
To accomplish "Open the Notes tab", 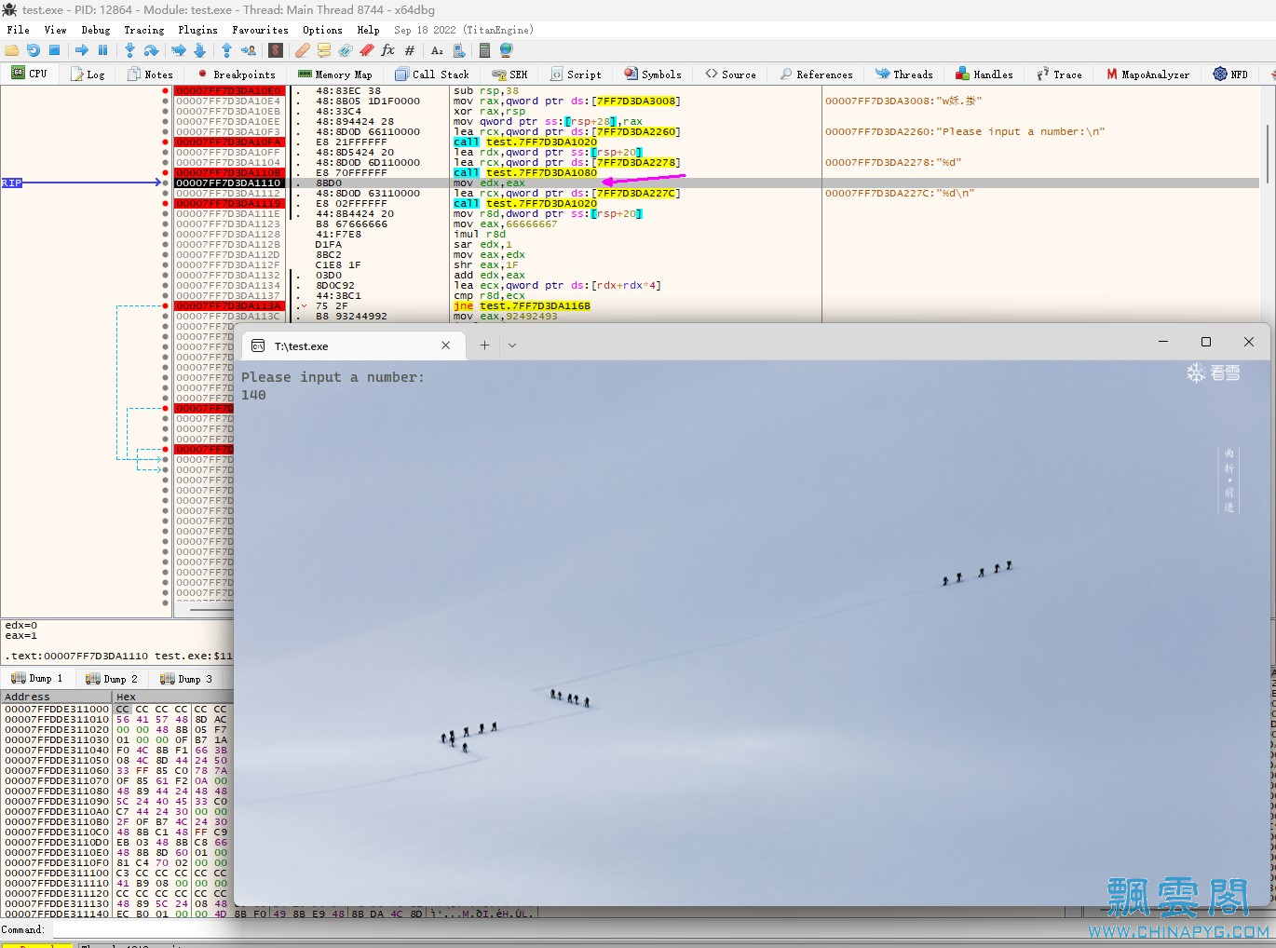I will pyautogui.click(x=151, y=74).
